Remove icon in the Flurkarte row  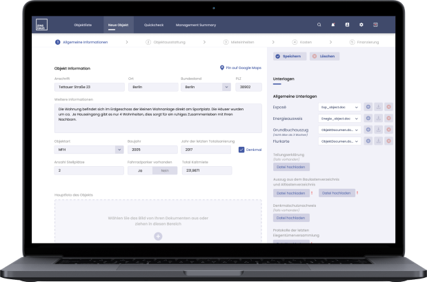(388, 141)
